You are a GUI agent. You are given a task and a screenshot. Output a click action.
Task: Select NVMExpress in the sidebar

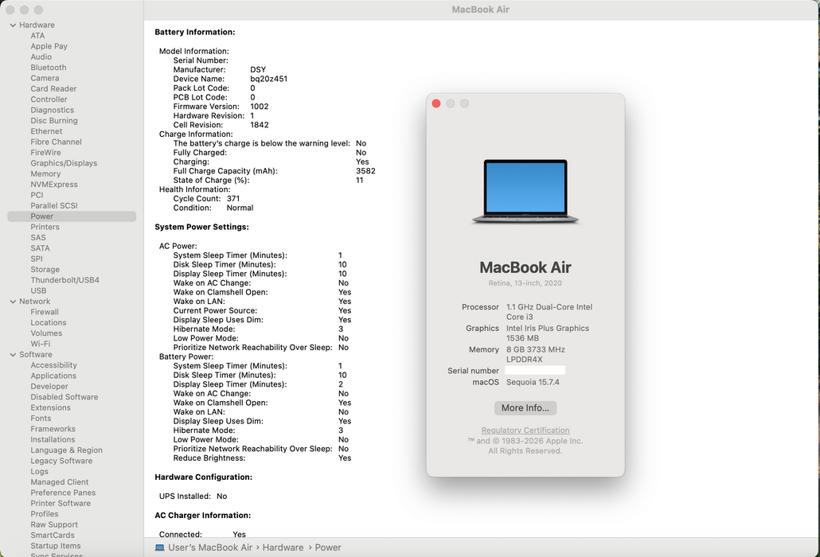pyautogui.click(x=54, y=185)
